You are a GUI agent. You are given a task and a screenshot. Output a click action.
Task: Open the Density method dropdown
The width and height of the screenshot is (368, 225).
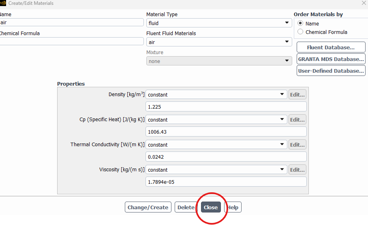click(x=216, y=95)
